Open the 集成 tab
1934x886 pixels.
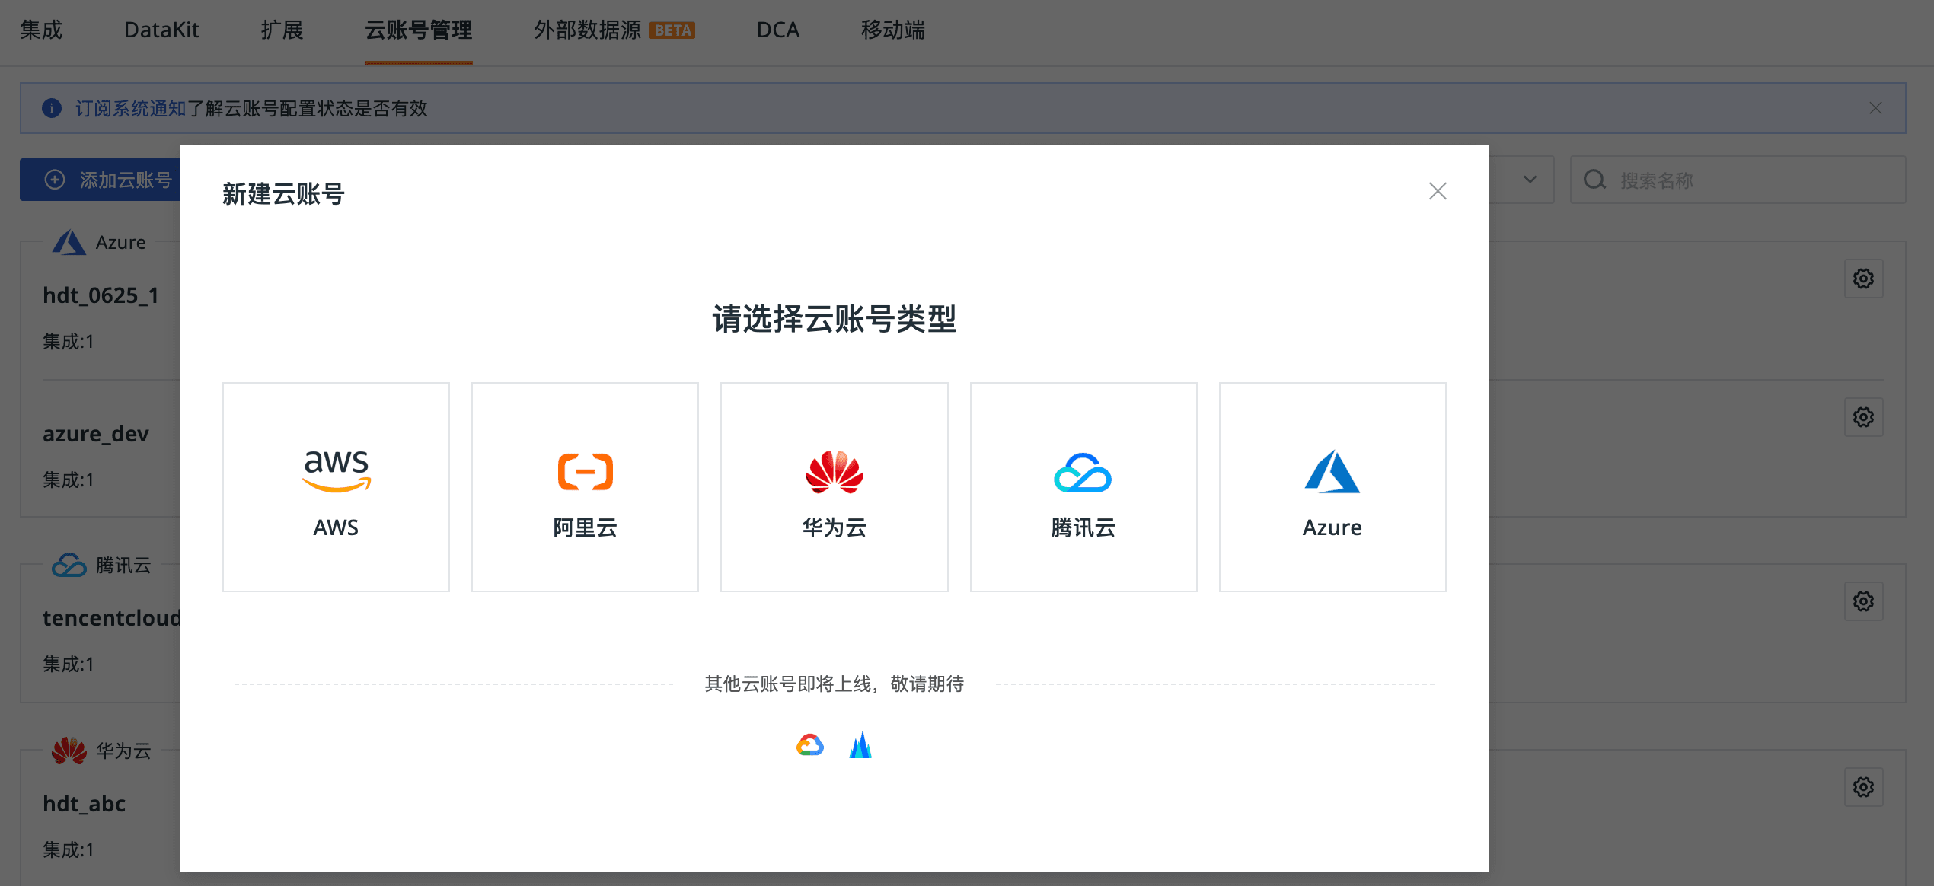pos(41,30)
